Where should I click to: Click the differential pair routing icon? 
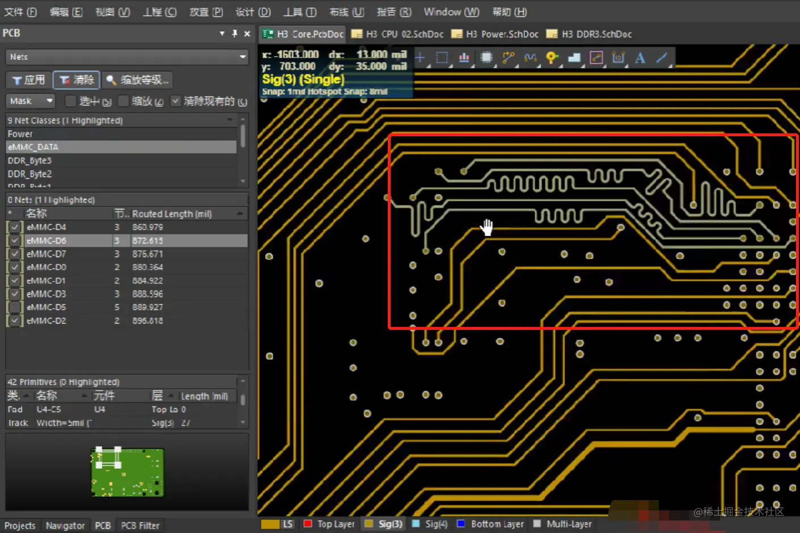tap(530, 57)
